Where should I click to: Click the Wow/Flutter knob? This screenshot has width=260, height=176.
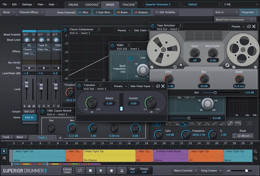[213, 53]
